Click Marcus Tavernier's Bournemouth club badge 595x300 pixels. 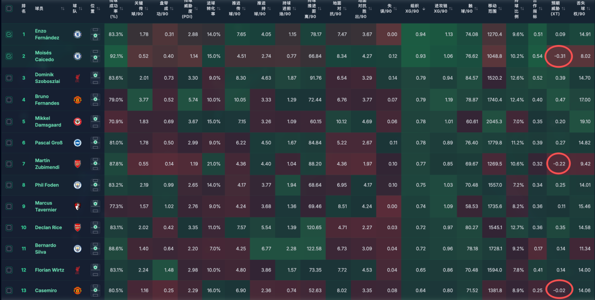tap(78, 207)
